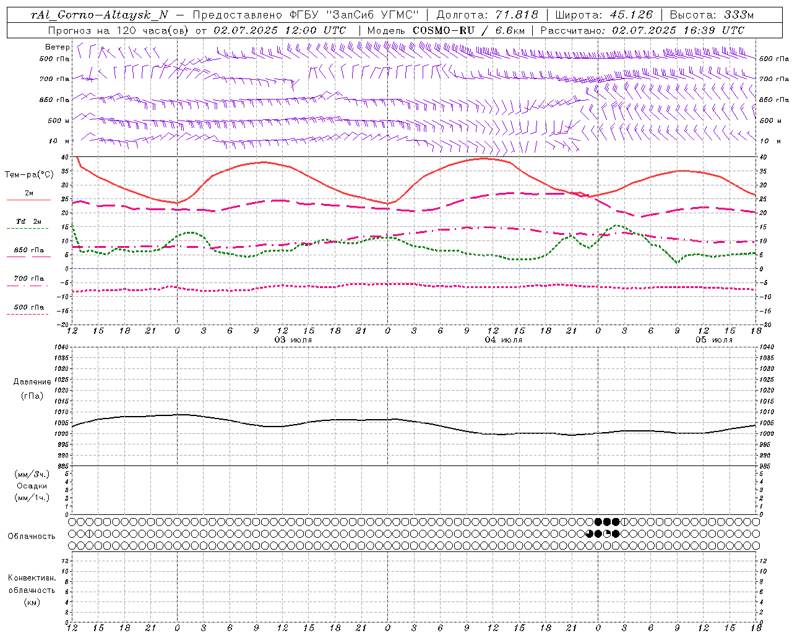Click '500 гПа' label left of wind barbs
This screenshot has width=792, height=633.
(x=54, y=59)
